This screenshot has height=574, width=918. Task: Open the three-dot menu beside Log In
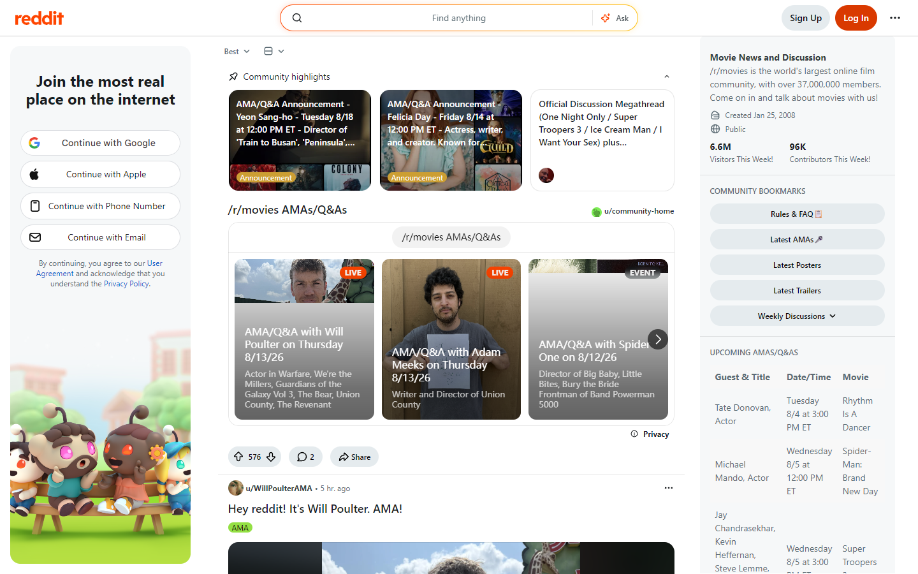point(895,18)
